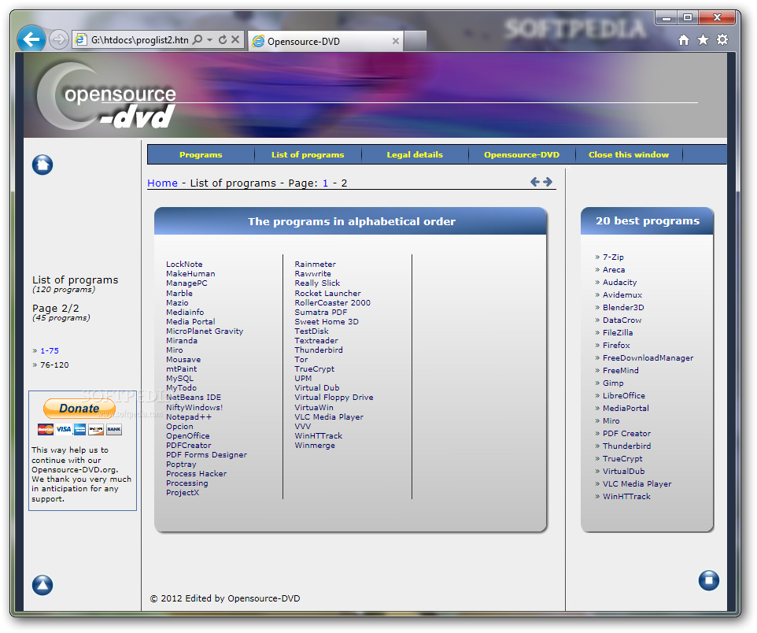Open Miranda program entry
Viewport: 757px width, 633px height.
[182, 341]
